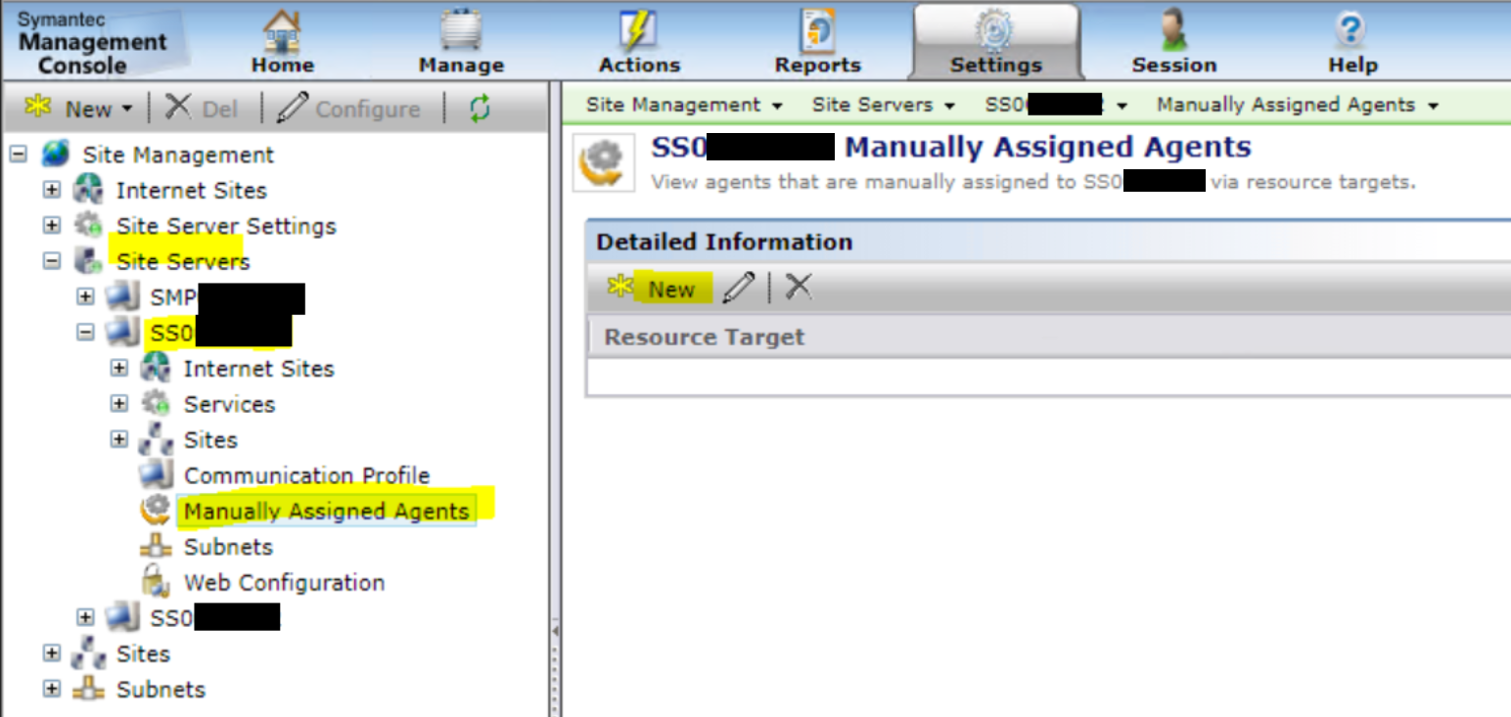Collapse the Site Servers node

52,261
